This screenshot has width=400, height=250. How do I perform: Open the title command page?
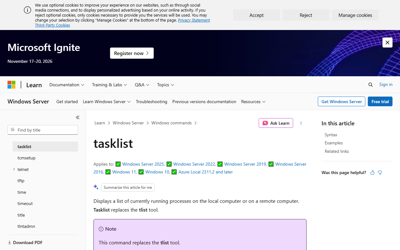[x=45, y=215]
